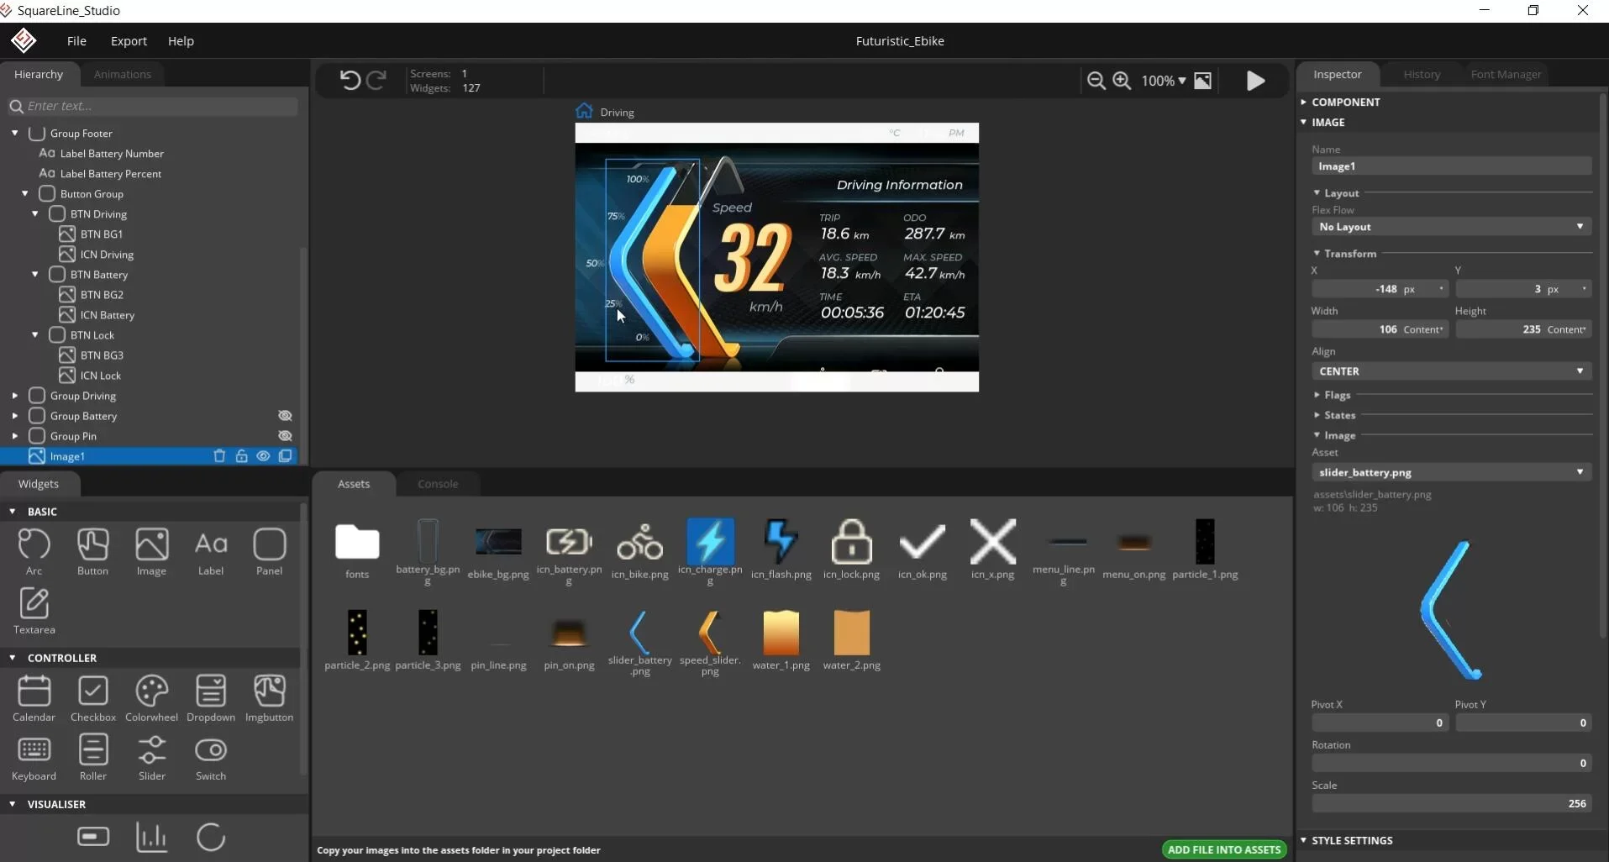Add an Arc widget

34,551
